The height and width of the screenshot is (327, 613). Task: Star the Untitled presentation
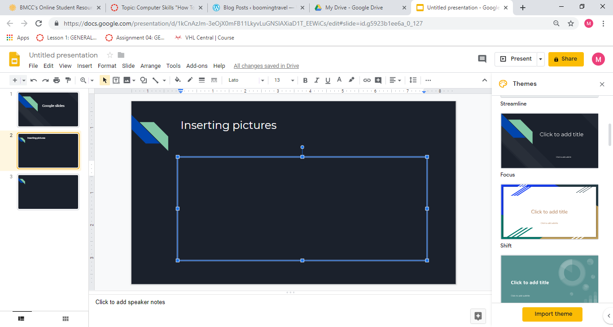[x=109, y=55]
